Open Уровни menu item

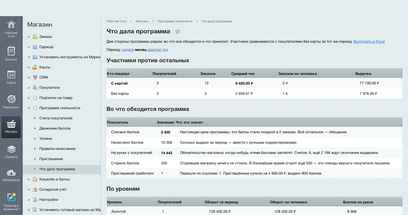point(46,138)
